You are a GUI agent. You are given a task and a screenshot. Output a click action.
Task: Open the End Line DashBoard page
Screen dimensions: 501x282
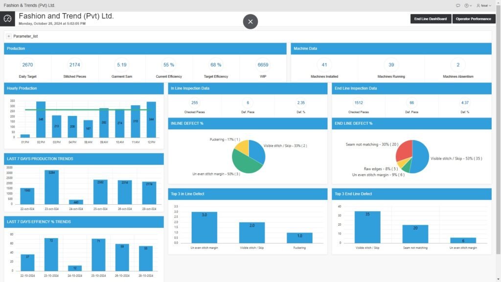coord(430,19)
